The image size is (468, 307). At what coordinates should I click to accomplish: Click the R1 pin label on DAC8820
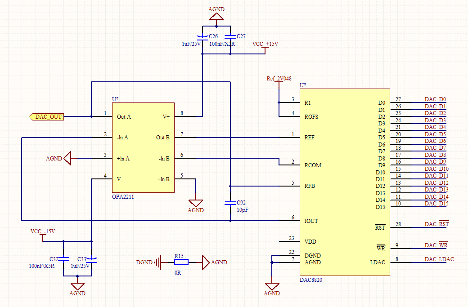pyautogui.click(x=307, y=103)
